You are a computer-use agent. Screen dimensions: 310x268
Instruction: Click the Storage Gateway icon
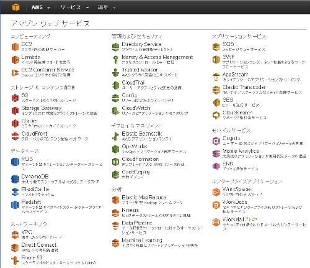(x=15, y=111)
